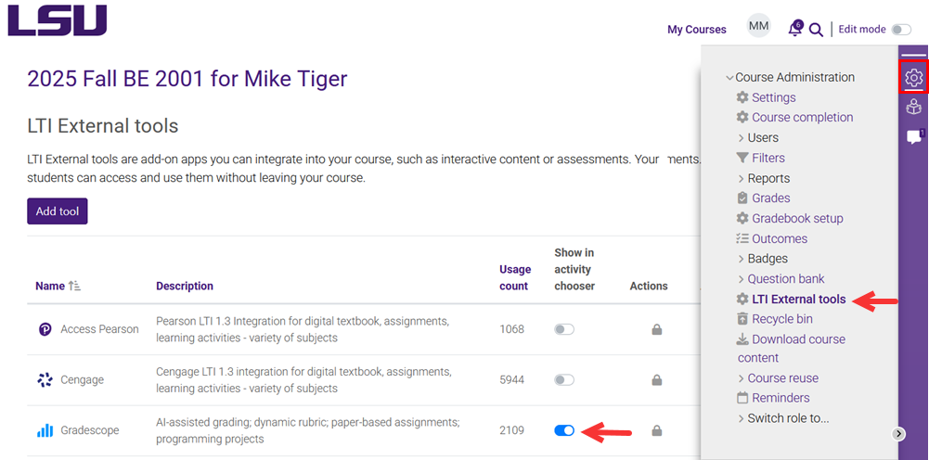Image resolution: width=929 pixels, height=460 pixels.
Task: Open the Course Administration gear icon
Action: (913, 77)
